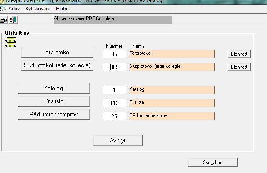Image resolution: width=267 pixels, height=173 pixels.
Task: Click the Utskrift av group title
Action: tap(17, 33)
